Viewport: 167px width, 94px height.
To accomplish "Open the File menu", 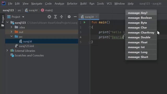I will (10, 4).
